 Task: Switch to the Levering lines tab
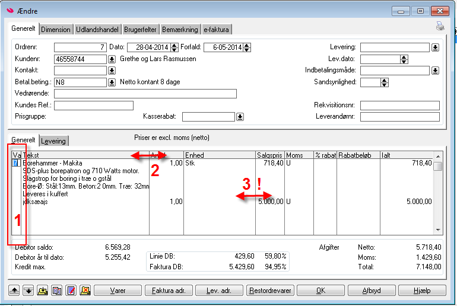click(53, 141)
